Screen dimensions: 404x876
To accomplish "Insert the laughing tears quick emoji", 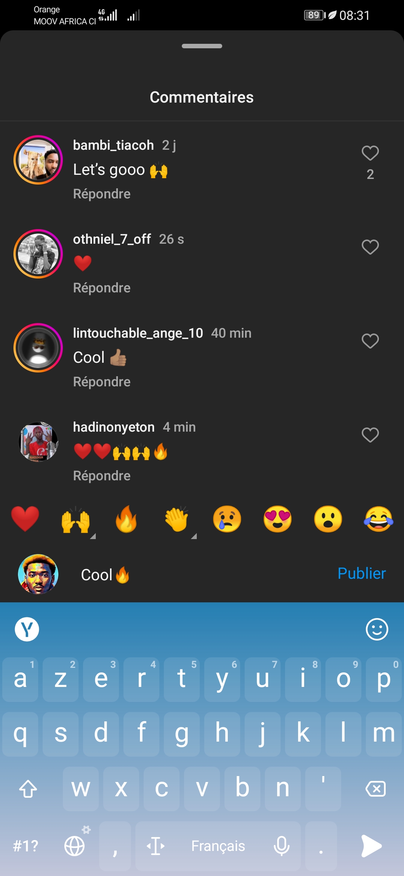I will [x=379, y=519].
